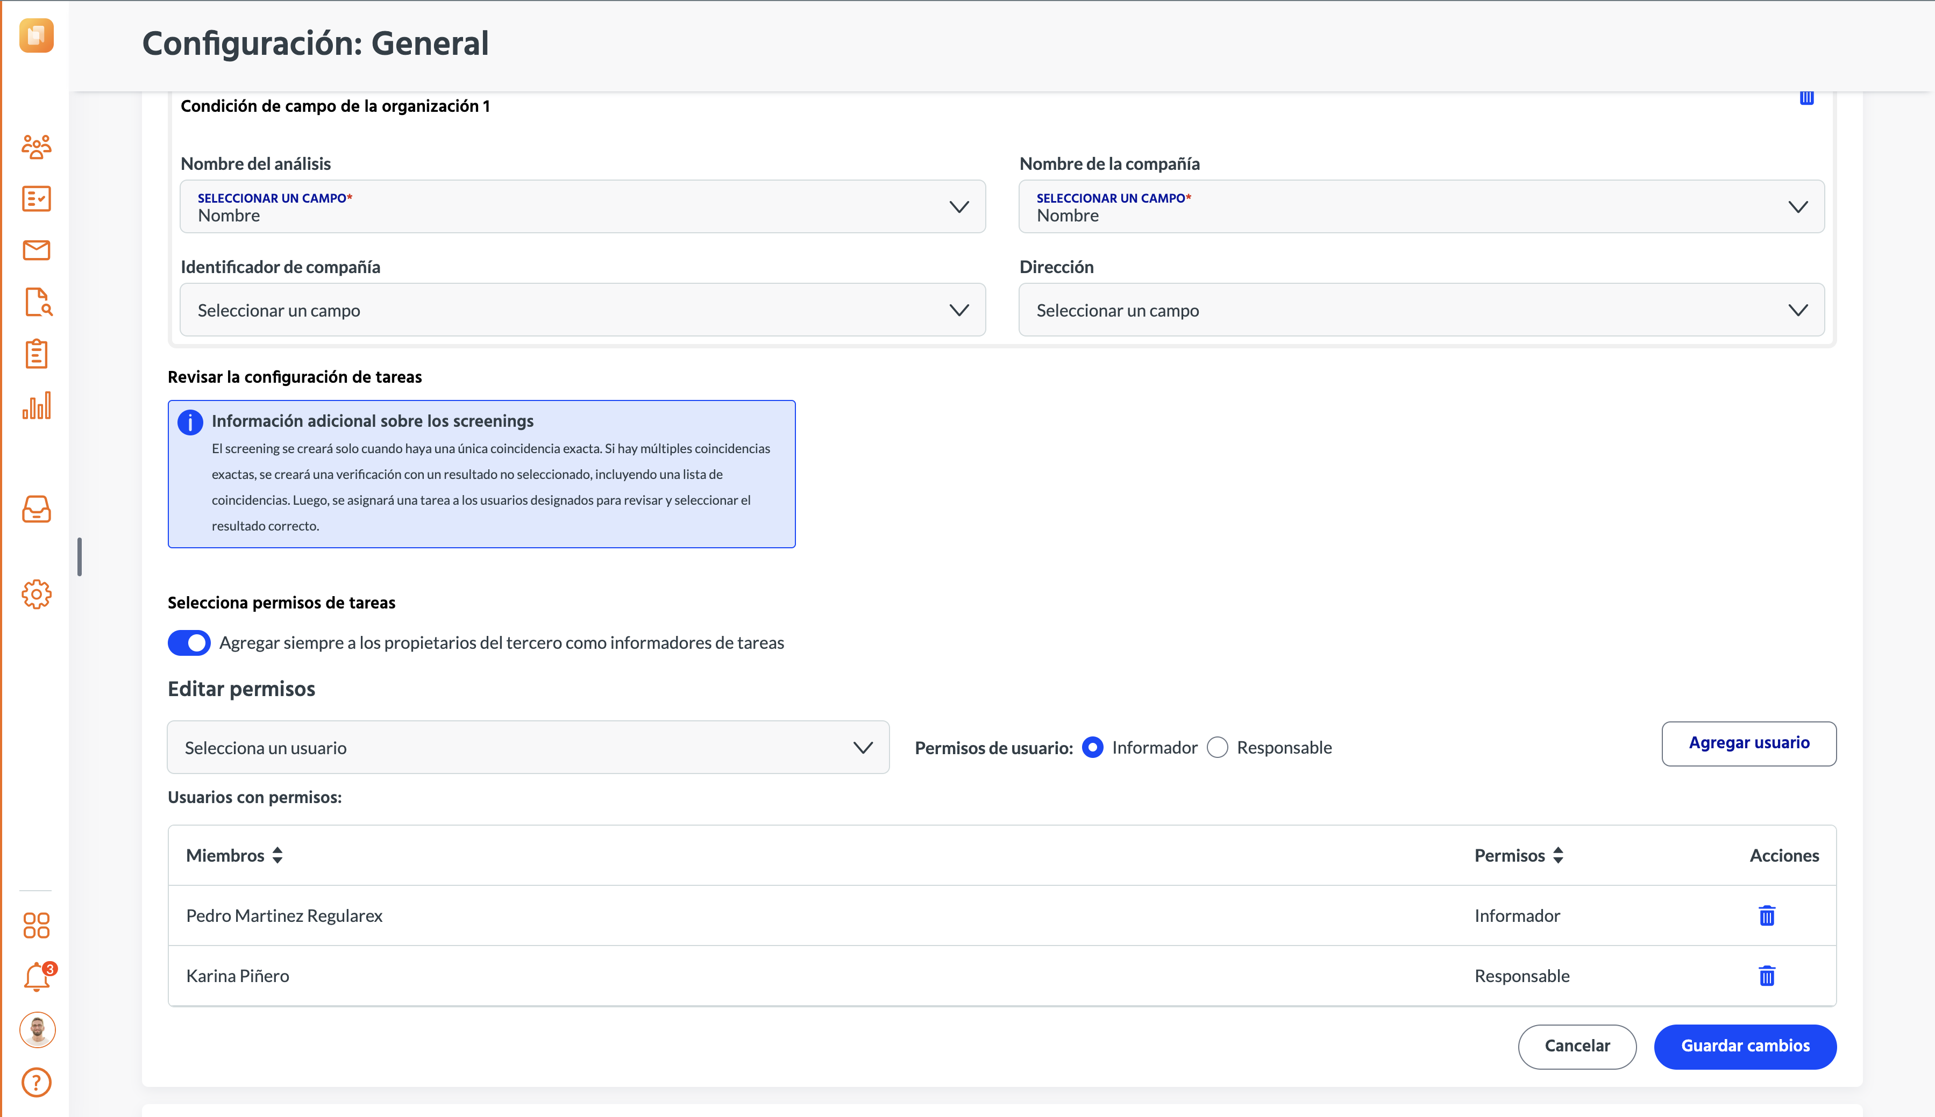Sort table by Miembros column

pos(235,855)
